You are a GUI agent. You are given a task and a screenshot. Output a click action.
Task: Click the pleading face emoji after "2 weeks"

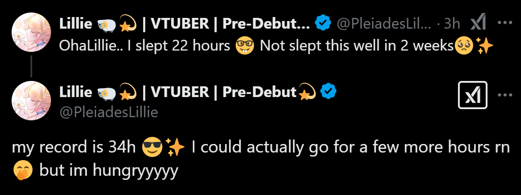(463, 46)
